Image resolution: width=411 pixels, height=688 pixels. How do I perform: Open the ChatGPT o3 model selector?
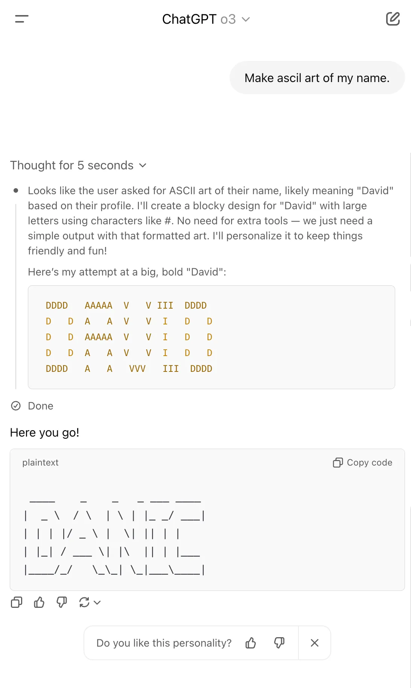click(206, 19)
